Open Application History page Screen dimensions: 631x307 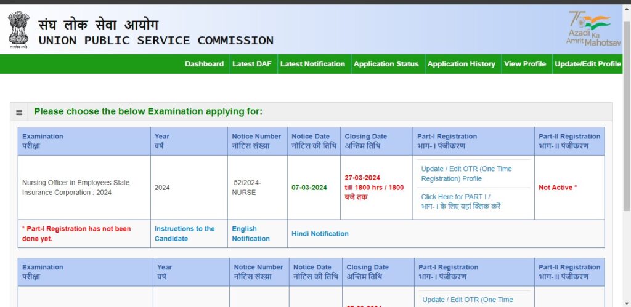[x=461, y=64]
